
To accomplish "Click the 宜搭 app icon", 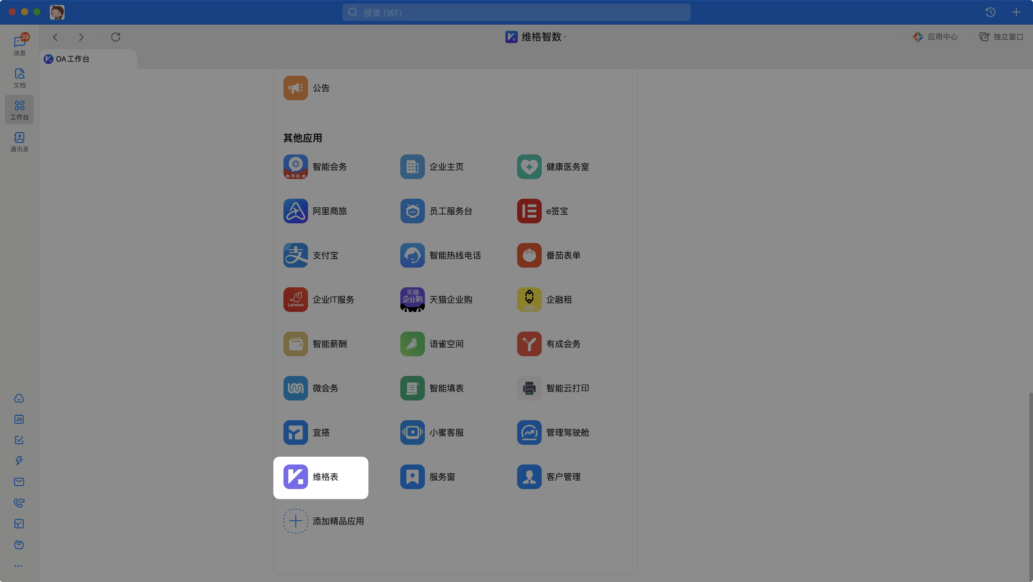I will click(x=295, y=433).
